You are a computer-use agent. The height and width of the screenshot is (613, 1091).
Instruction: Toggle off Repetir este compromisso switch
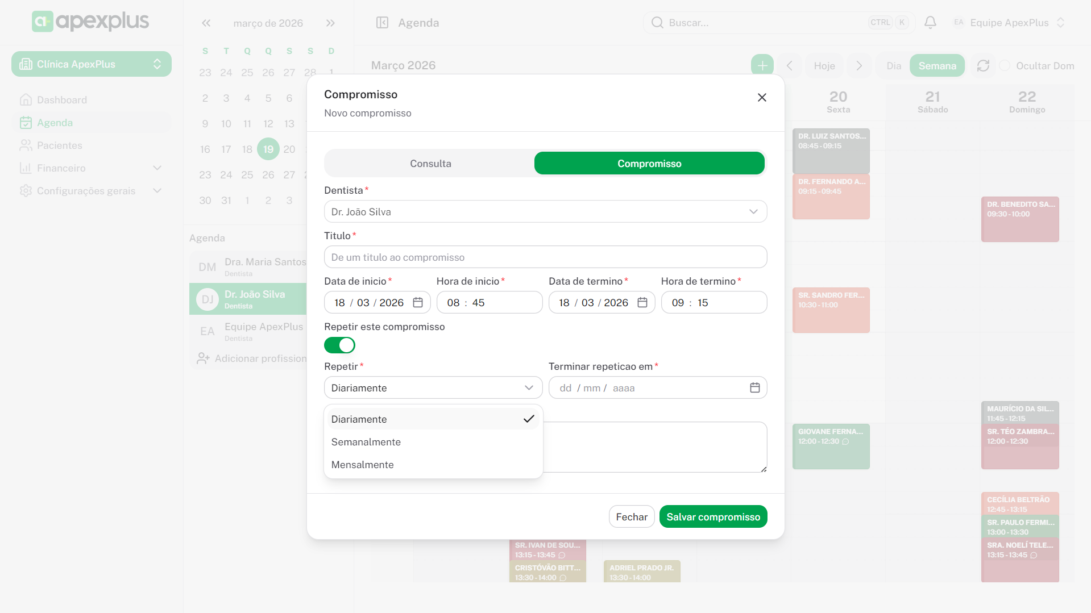click(339, 345)
